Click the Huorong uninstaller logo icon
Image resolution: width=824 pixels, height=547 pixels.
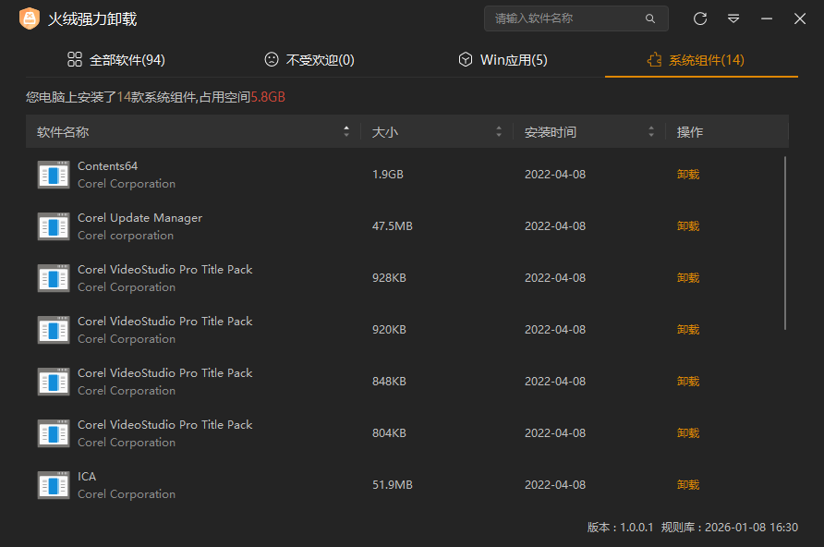[30, 18]
